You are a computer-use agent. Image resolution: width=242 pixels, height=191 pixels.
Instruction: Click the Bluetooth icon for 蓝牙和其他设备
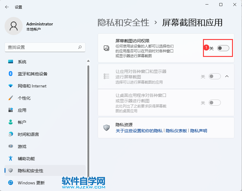click(11, 74)
